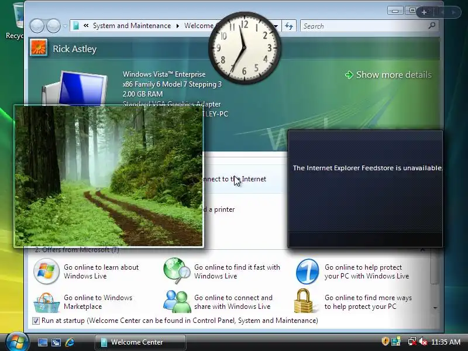Image resolution: width=468 pixels, height=351 pixels.
Task: Click sidebar next gadgets arrow
Action: 454,12
